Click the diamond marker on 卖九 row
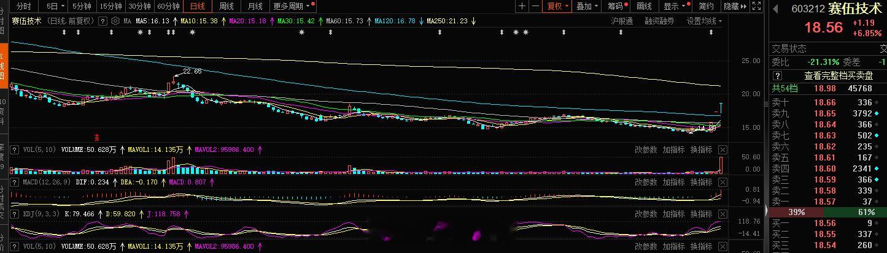Image resolution: width=887 pixels, height=253 pixels. [x=877, y=113]
